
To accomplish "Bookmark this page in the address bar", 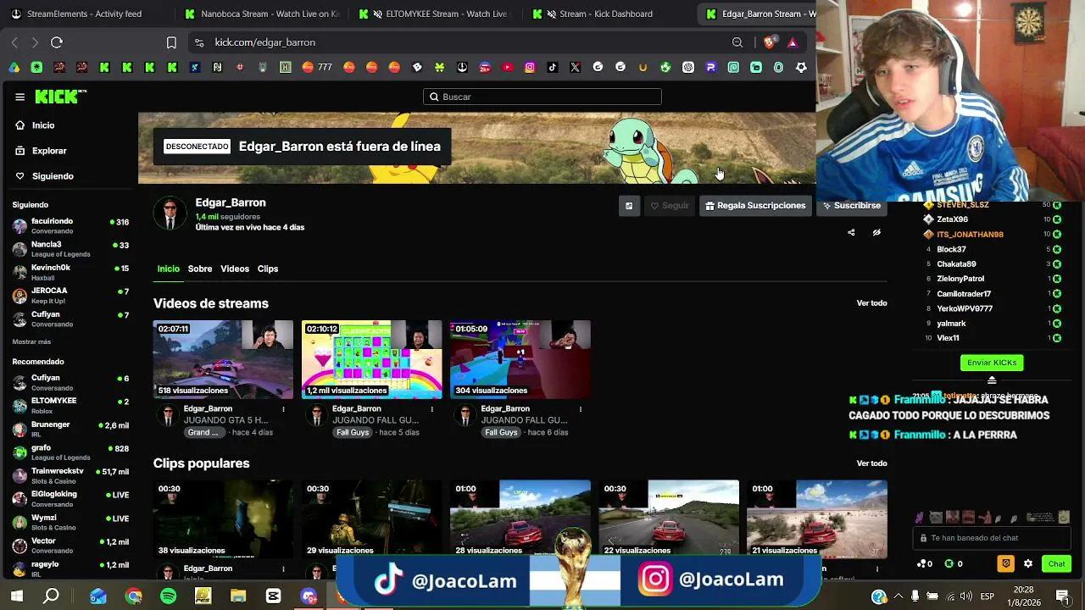I will click(x=171, y=42).
